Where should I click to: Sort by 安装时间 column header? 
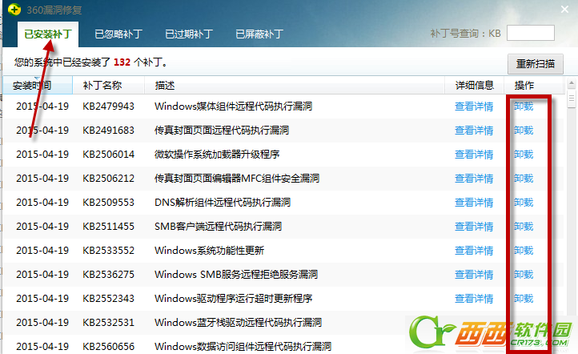pyautogui.click(x=38, y=86)
